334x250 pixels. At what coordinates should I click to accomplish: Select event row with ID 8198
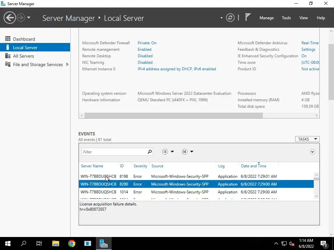196,176
